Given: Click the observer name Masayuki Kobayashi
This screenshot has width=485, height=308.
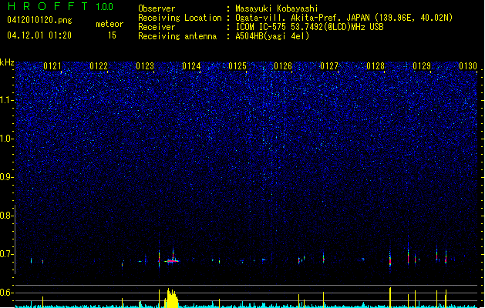Looking at the screenshot, I should click(277, 8).
